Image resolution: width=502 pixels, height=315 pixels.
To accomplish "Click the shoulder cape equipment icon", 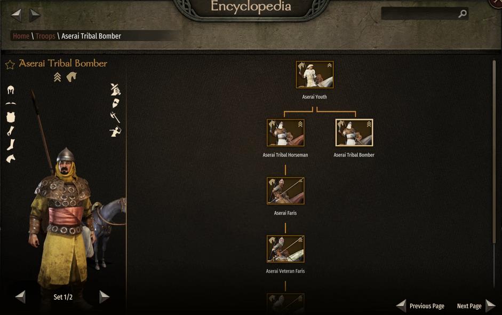I will (x=11, y=104).
